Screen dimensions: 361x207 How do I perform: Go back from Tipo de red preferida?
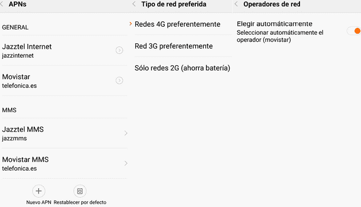(x=134, y=4)
